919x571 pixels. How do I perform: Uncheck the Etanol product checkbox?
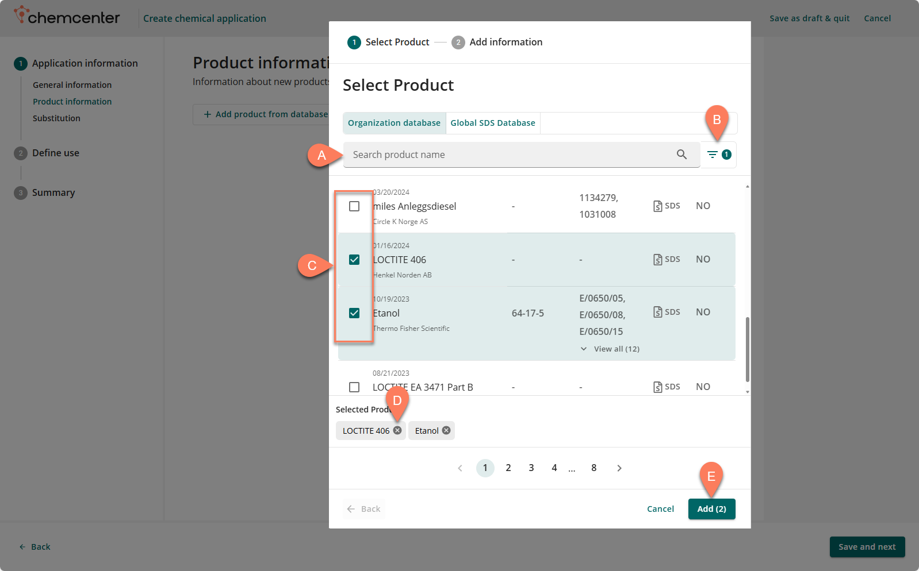click(354, 313)
